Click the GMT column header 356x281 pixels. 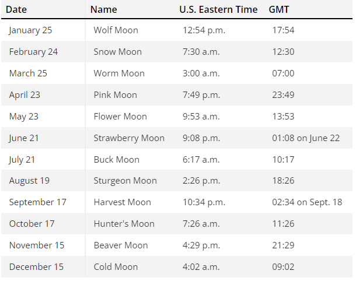point(279,9)
